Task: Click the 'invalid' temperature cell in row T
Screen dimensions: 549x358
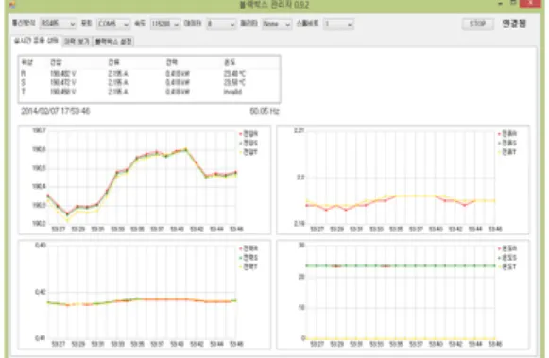Action: click(x=232, y=92)
